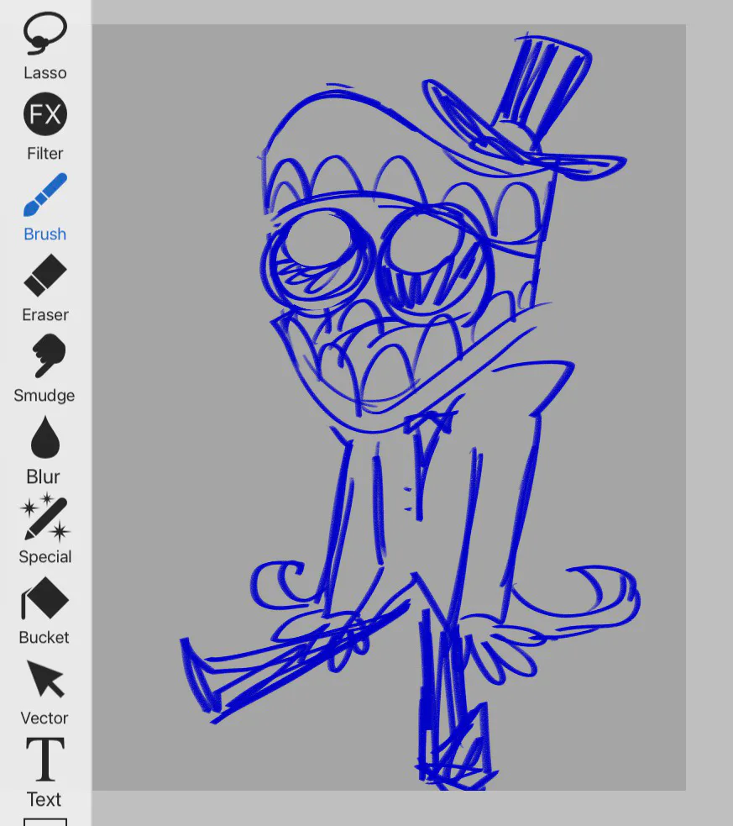Tap the blue sketch canvas
Screen dimensions: 733x826
click(x=389, y=408)
